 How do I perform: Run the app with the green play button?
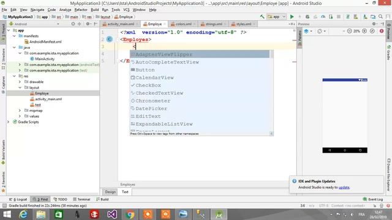[292, 16]
